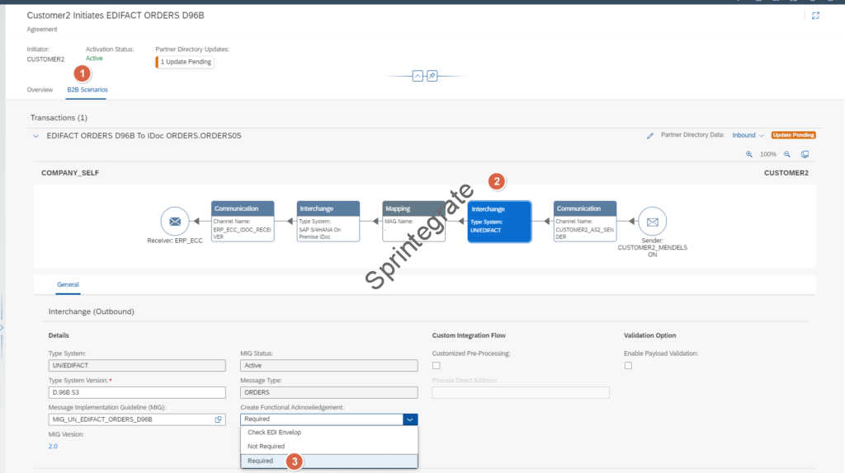This screenshot has height=473, width=845.
Task: Enable Payload Validation checkbox
Action: (x=628, y=365)
